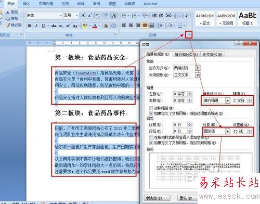The image size is (260, 204).
Task: Click the Grow Font icon
Action: point(83,16)
